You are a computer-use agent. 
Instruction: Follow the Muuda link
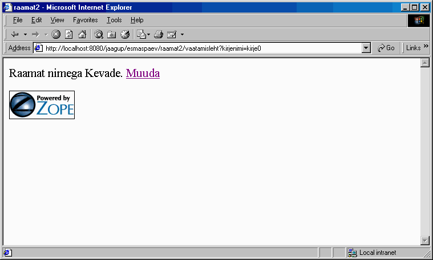pos(143,73)
